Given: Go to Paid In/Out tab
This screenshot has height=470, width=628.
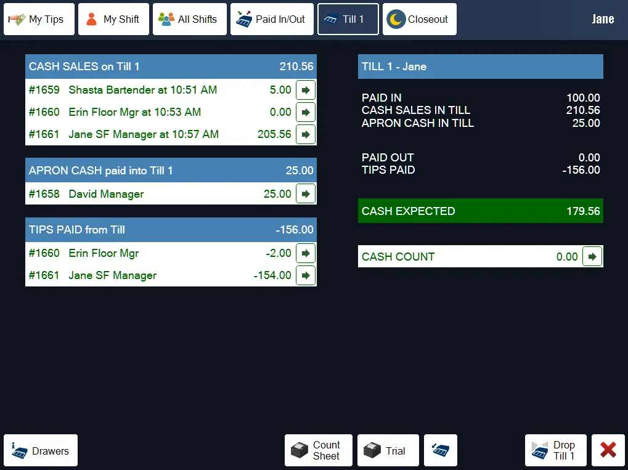Looking at the screenshot, I should (272, 19).
